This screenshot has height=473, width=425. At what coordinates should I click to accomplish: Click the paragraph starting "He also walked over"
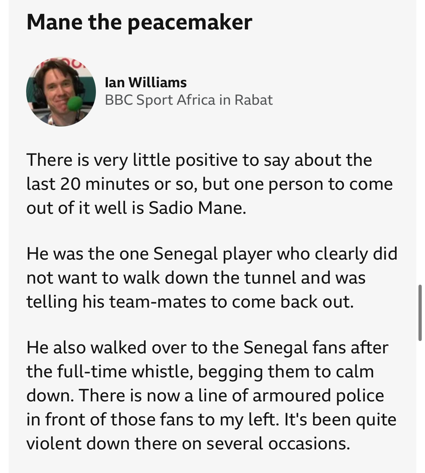(211, 395)
